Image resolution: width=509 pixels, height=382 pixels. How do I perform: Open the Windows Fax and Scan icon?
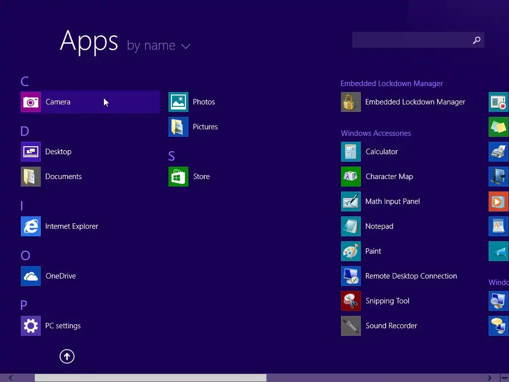(x=499, y=152)
